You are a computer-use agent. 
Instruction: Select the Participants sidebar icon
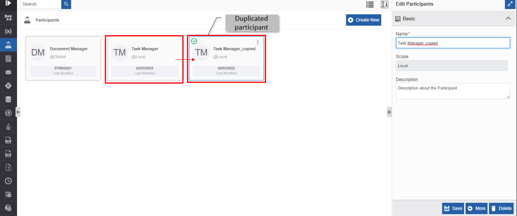click(x=8, y=45)
